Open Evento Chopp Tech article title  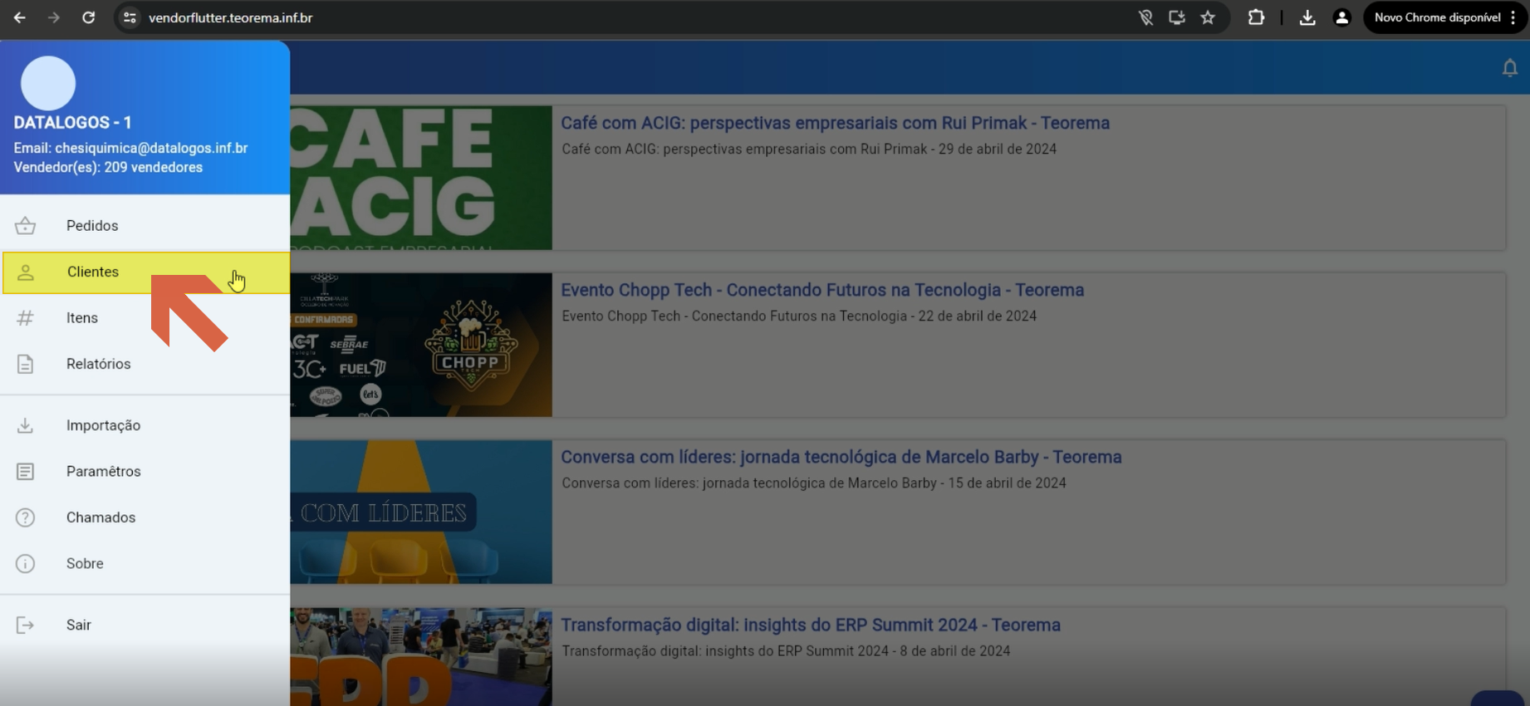(x=822, y=290)
